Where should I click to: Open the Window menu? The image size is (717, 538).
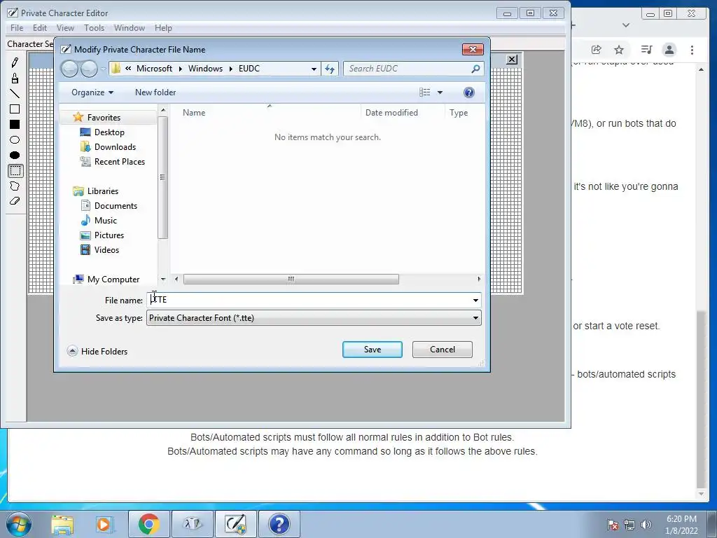click(x=130, y=28)
